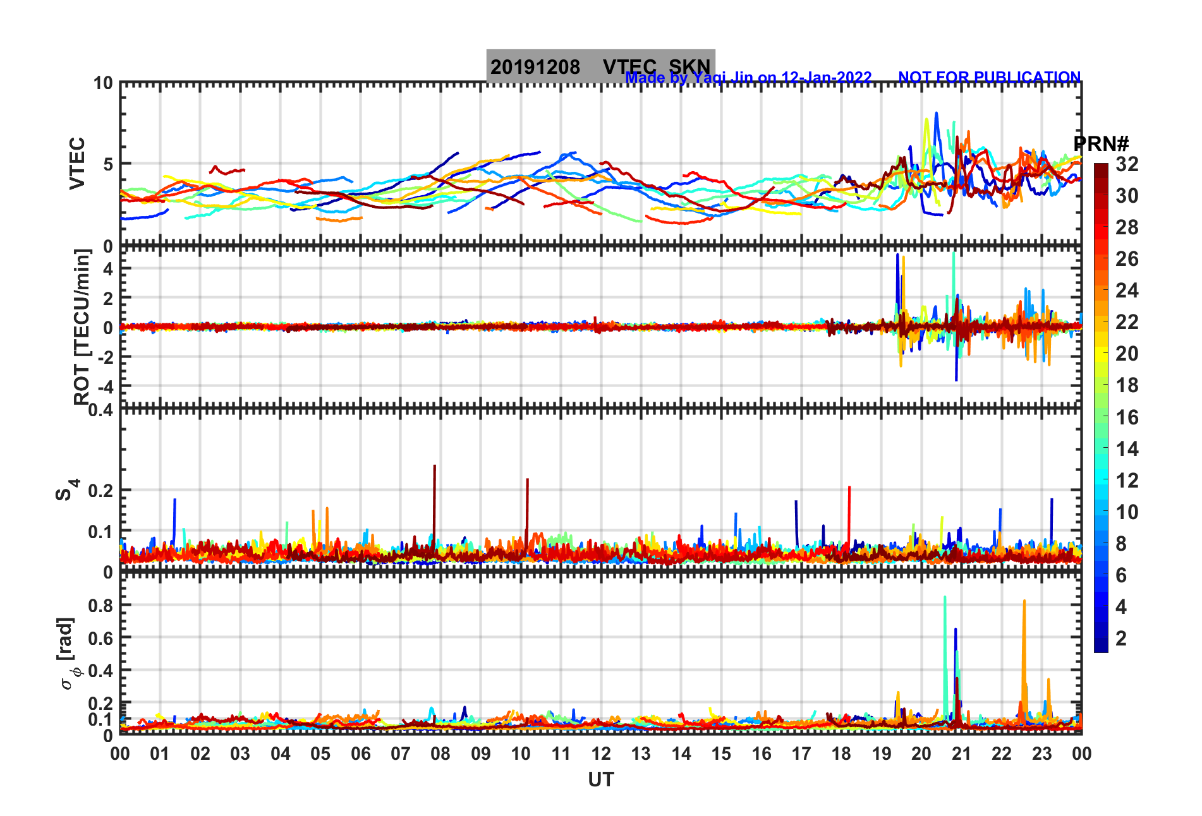Image resolution: width=1202 pixels, height=816 pixels.
Task: Select x-axis hour label "03"
Action: click(x=240, y=754)
